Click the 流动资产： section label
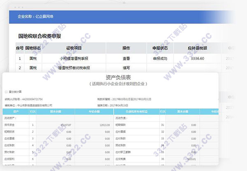The height and width of the screenshot is (171, 247). pyautogui.click(x=10, y=118)
